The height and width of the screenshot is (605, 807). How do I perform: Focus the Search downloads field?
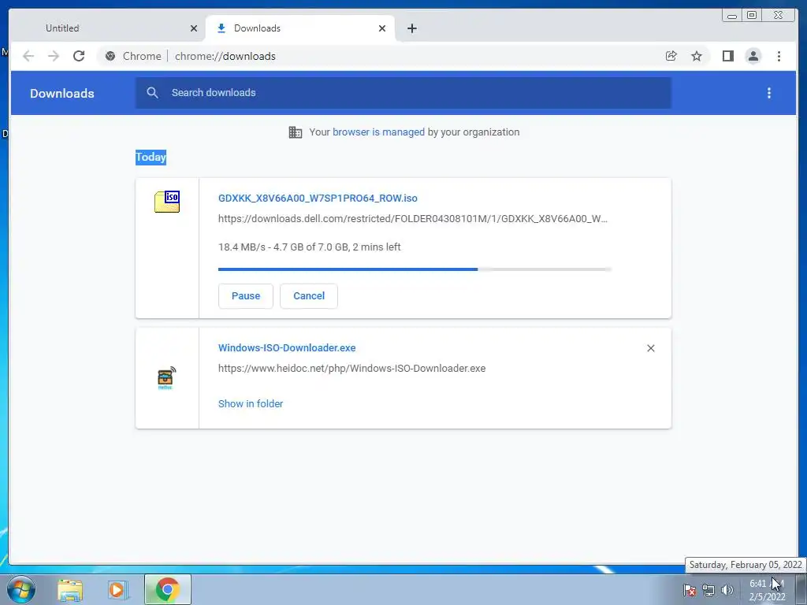[x=403, y=93]
